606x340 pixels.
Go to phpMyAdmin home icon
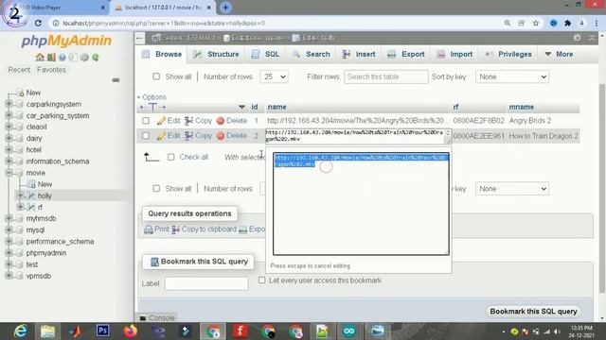[40, 58]
